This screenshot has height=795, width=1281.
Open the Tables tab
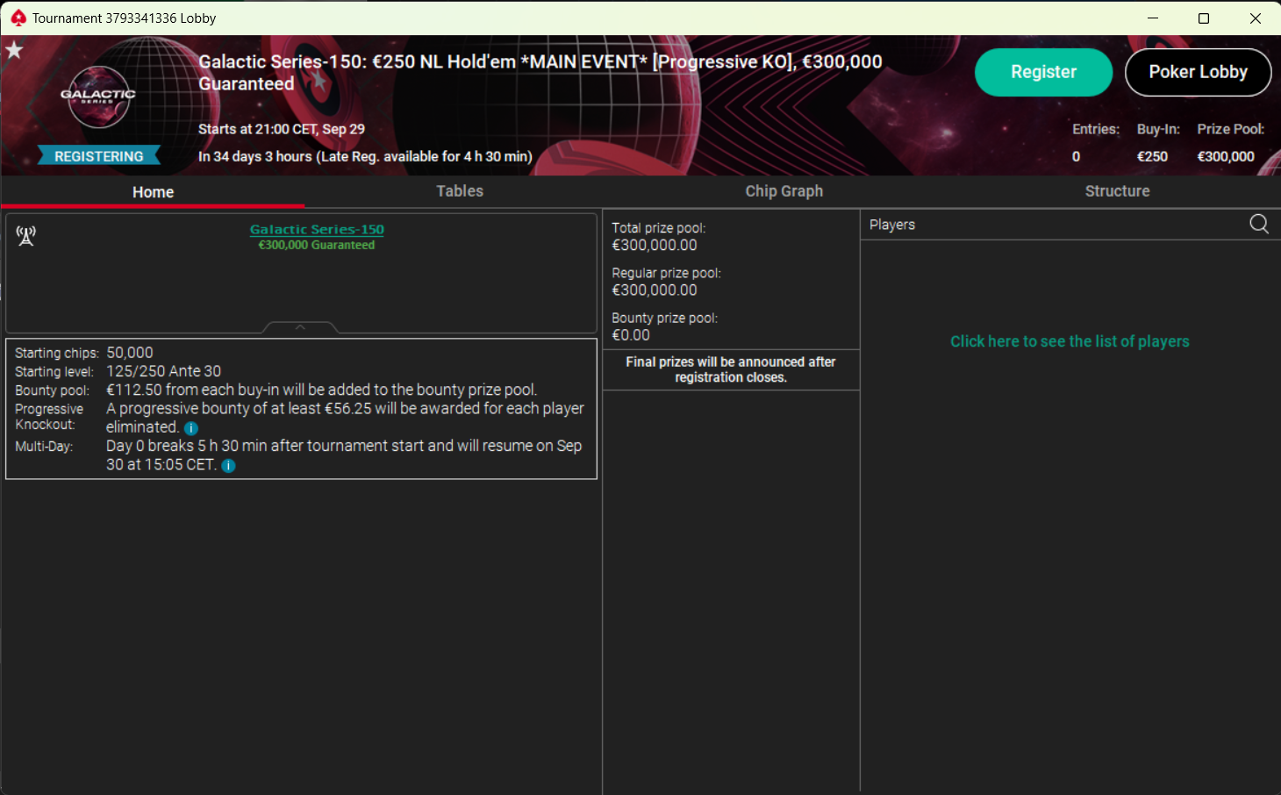[460, 191]
